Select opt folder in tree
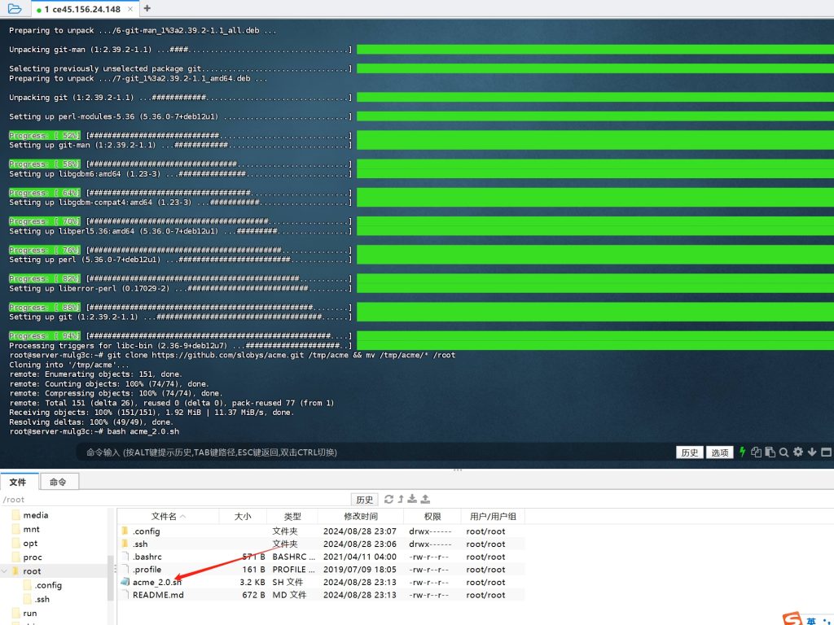This screenshot has height=625, width=834. [30, 543]
